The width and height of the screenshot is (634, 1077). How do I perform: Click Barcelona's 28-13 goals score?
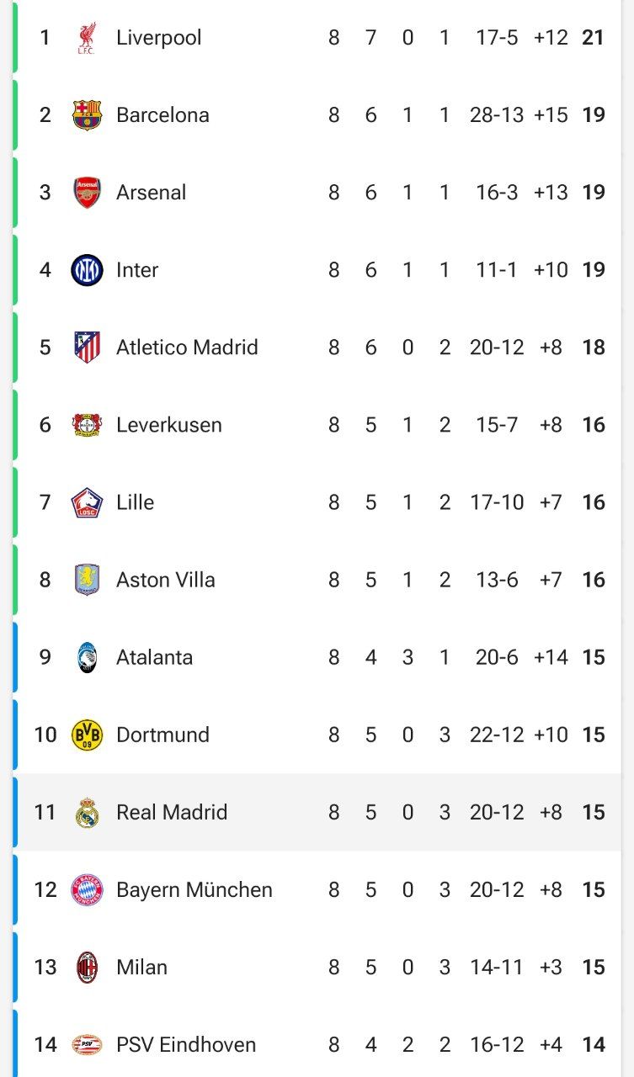tap(497, 115)
